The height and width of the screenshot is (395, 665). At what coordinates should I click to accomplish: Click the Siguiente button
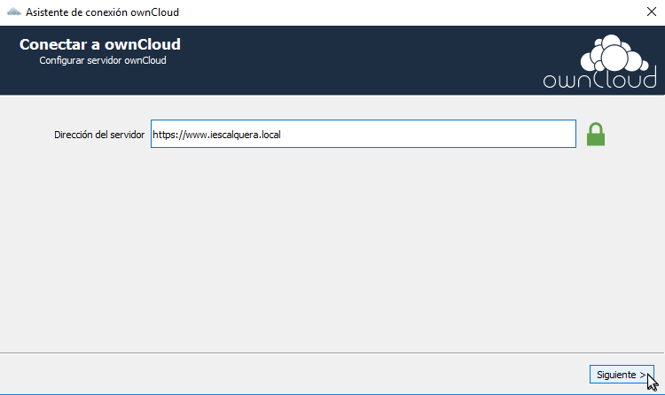622,375
